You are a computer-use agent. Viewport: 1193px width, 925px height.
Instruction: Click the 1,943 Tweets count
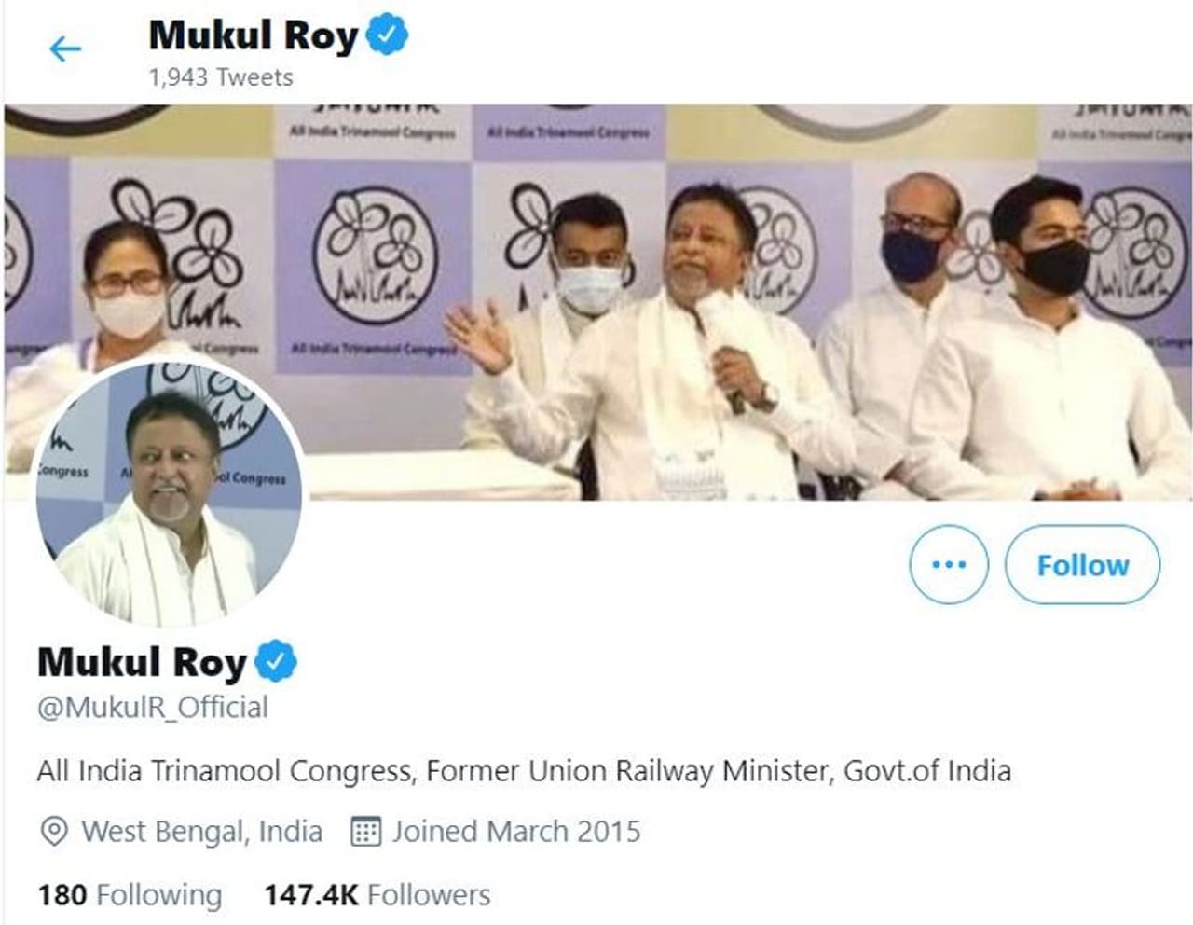(221, 77)
